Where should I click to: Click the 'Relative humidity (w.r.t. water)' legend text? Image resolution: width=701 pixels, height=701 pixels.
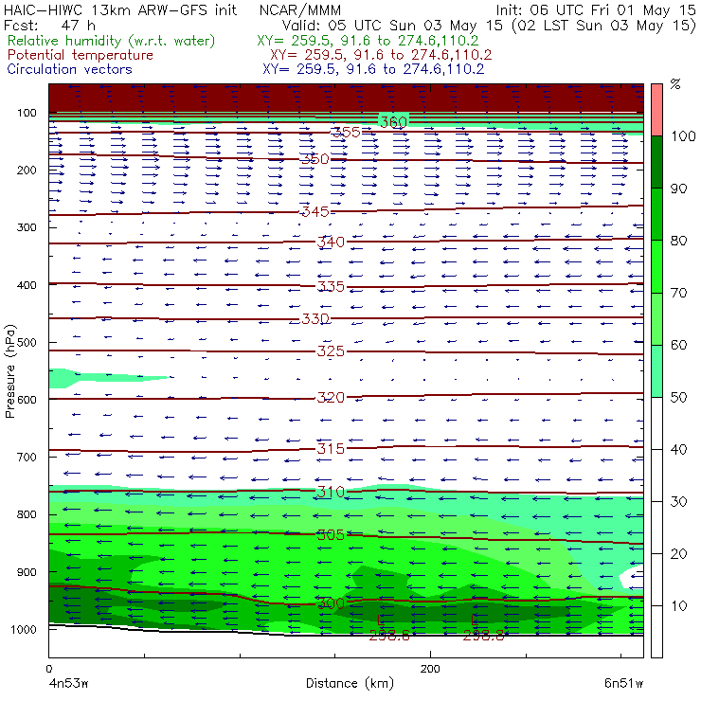tap(111, 41)
